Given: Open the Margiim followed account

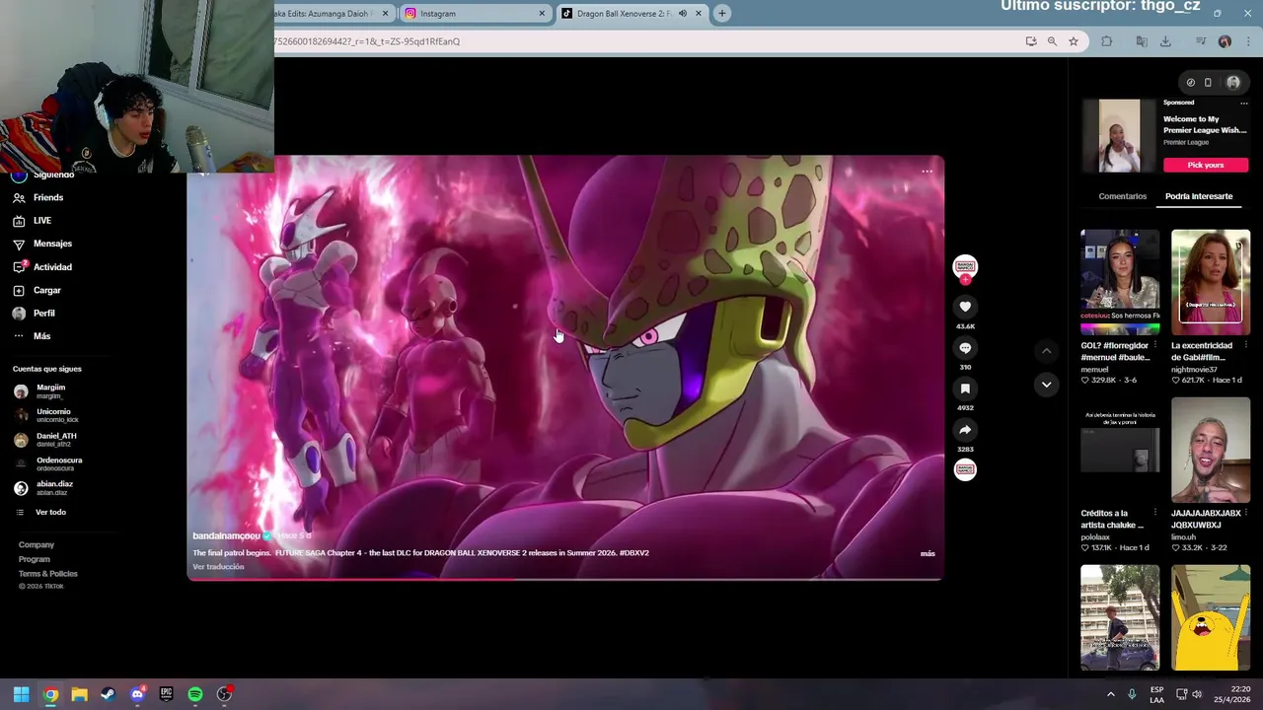Looking at the screenshot, I should 49,390.
